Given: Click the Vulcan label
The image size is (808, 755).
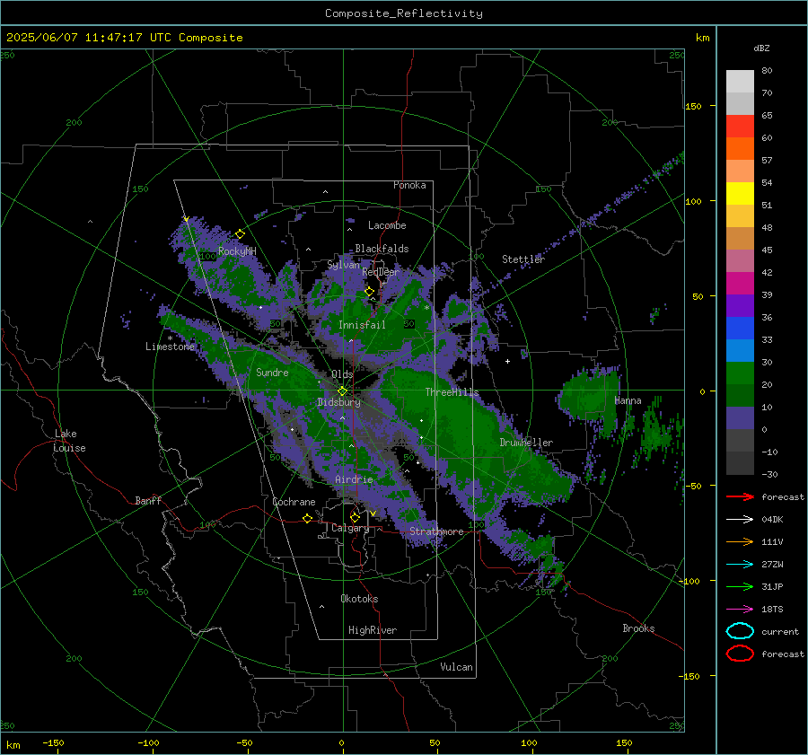Looking at the screenshot, I should 456,667.
